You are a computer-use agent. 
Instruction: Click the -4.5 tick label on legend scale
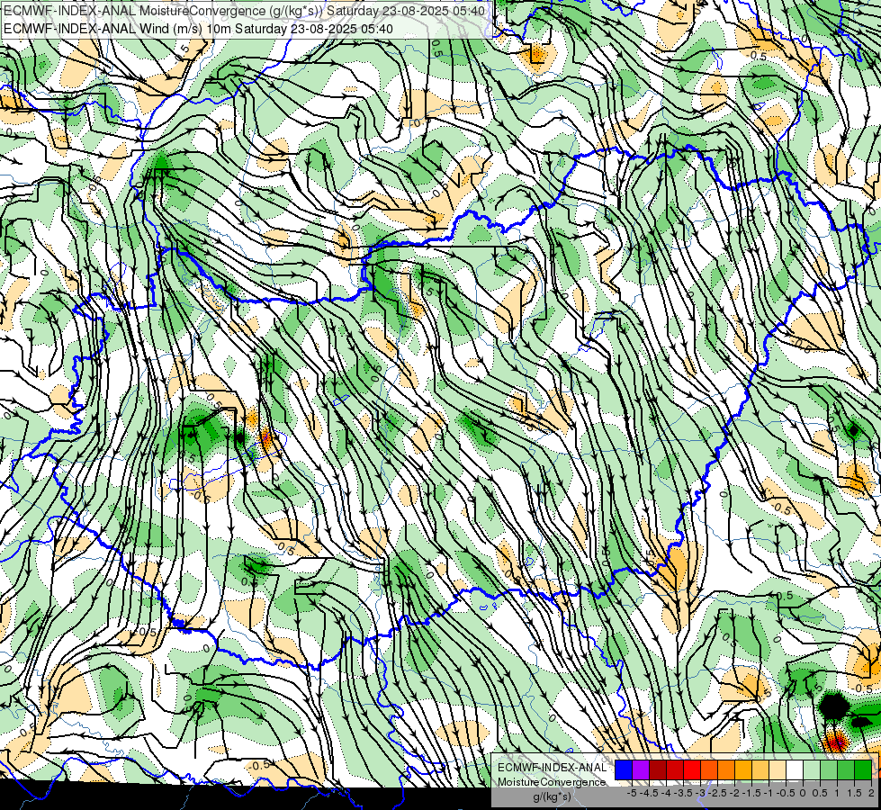pyautogui.click(x=649, y=793)
